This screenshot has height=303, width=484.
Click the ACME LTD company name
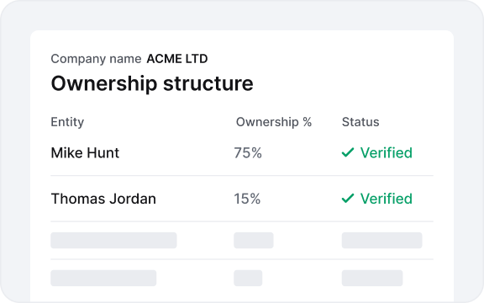pyautogui.click(x=177, y=59)
